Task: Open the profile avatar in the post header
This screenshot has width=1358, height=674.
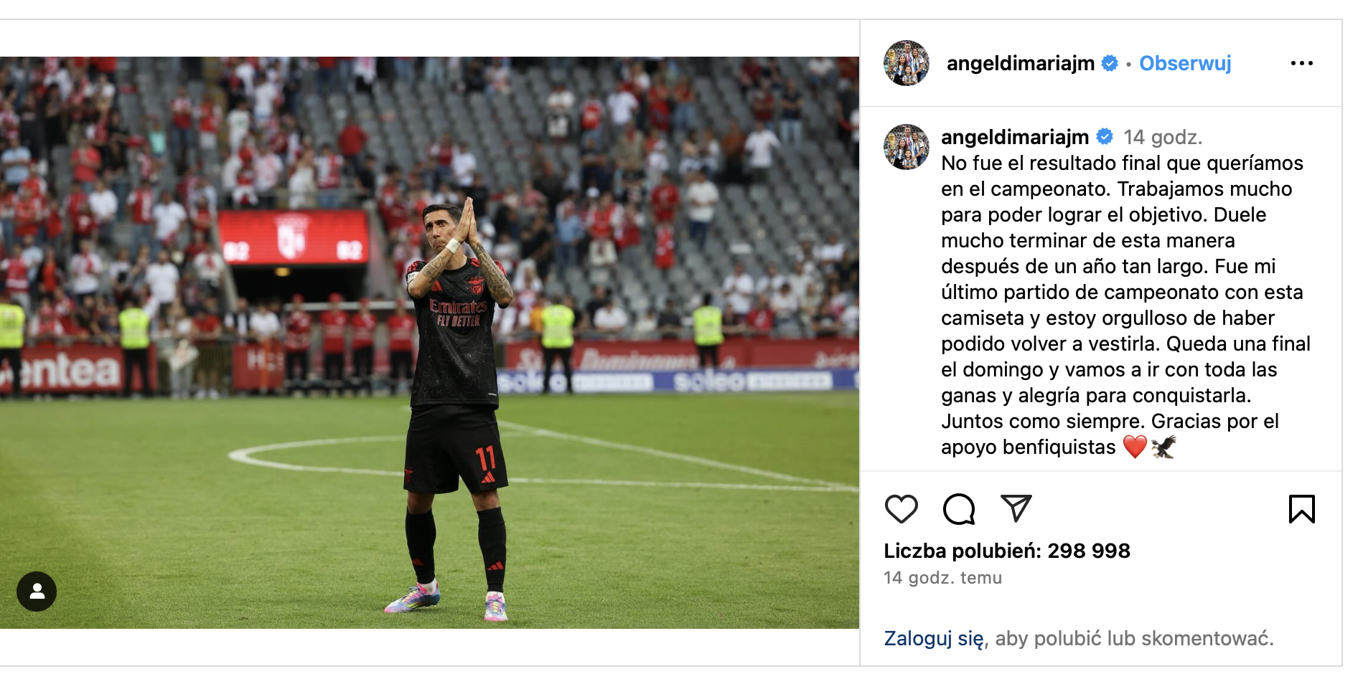Action: tap(907, 63)
